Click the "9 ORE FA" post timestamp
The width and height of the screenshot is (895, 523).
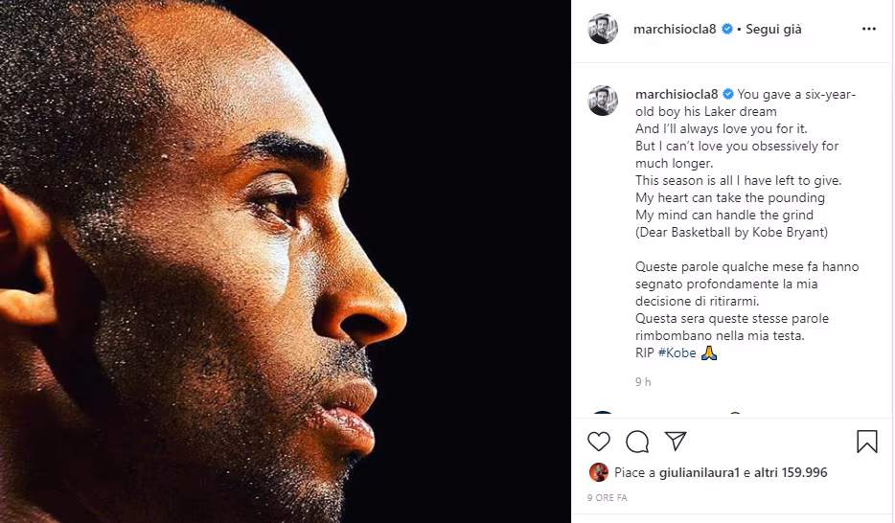click(x=607, y=499)
